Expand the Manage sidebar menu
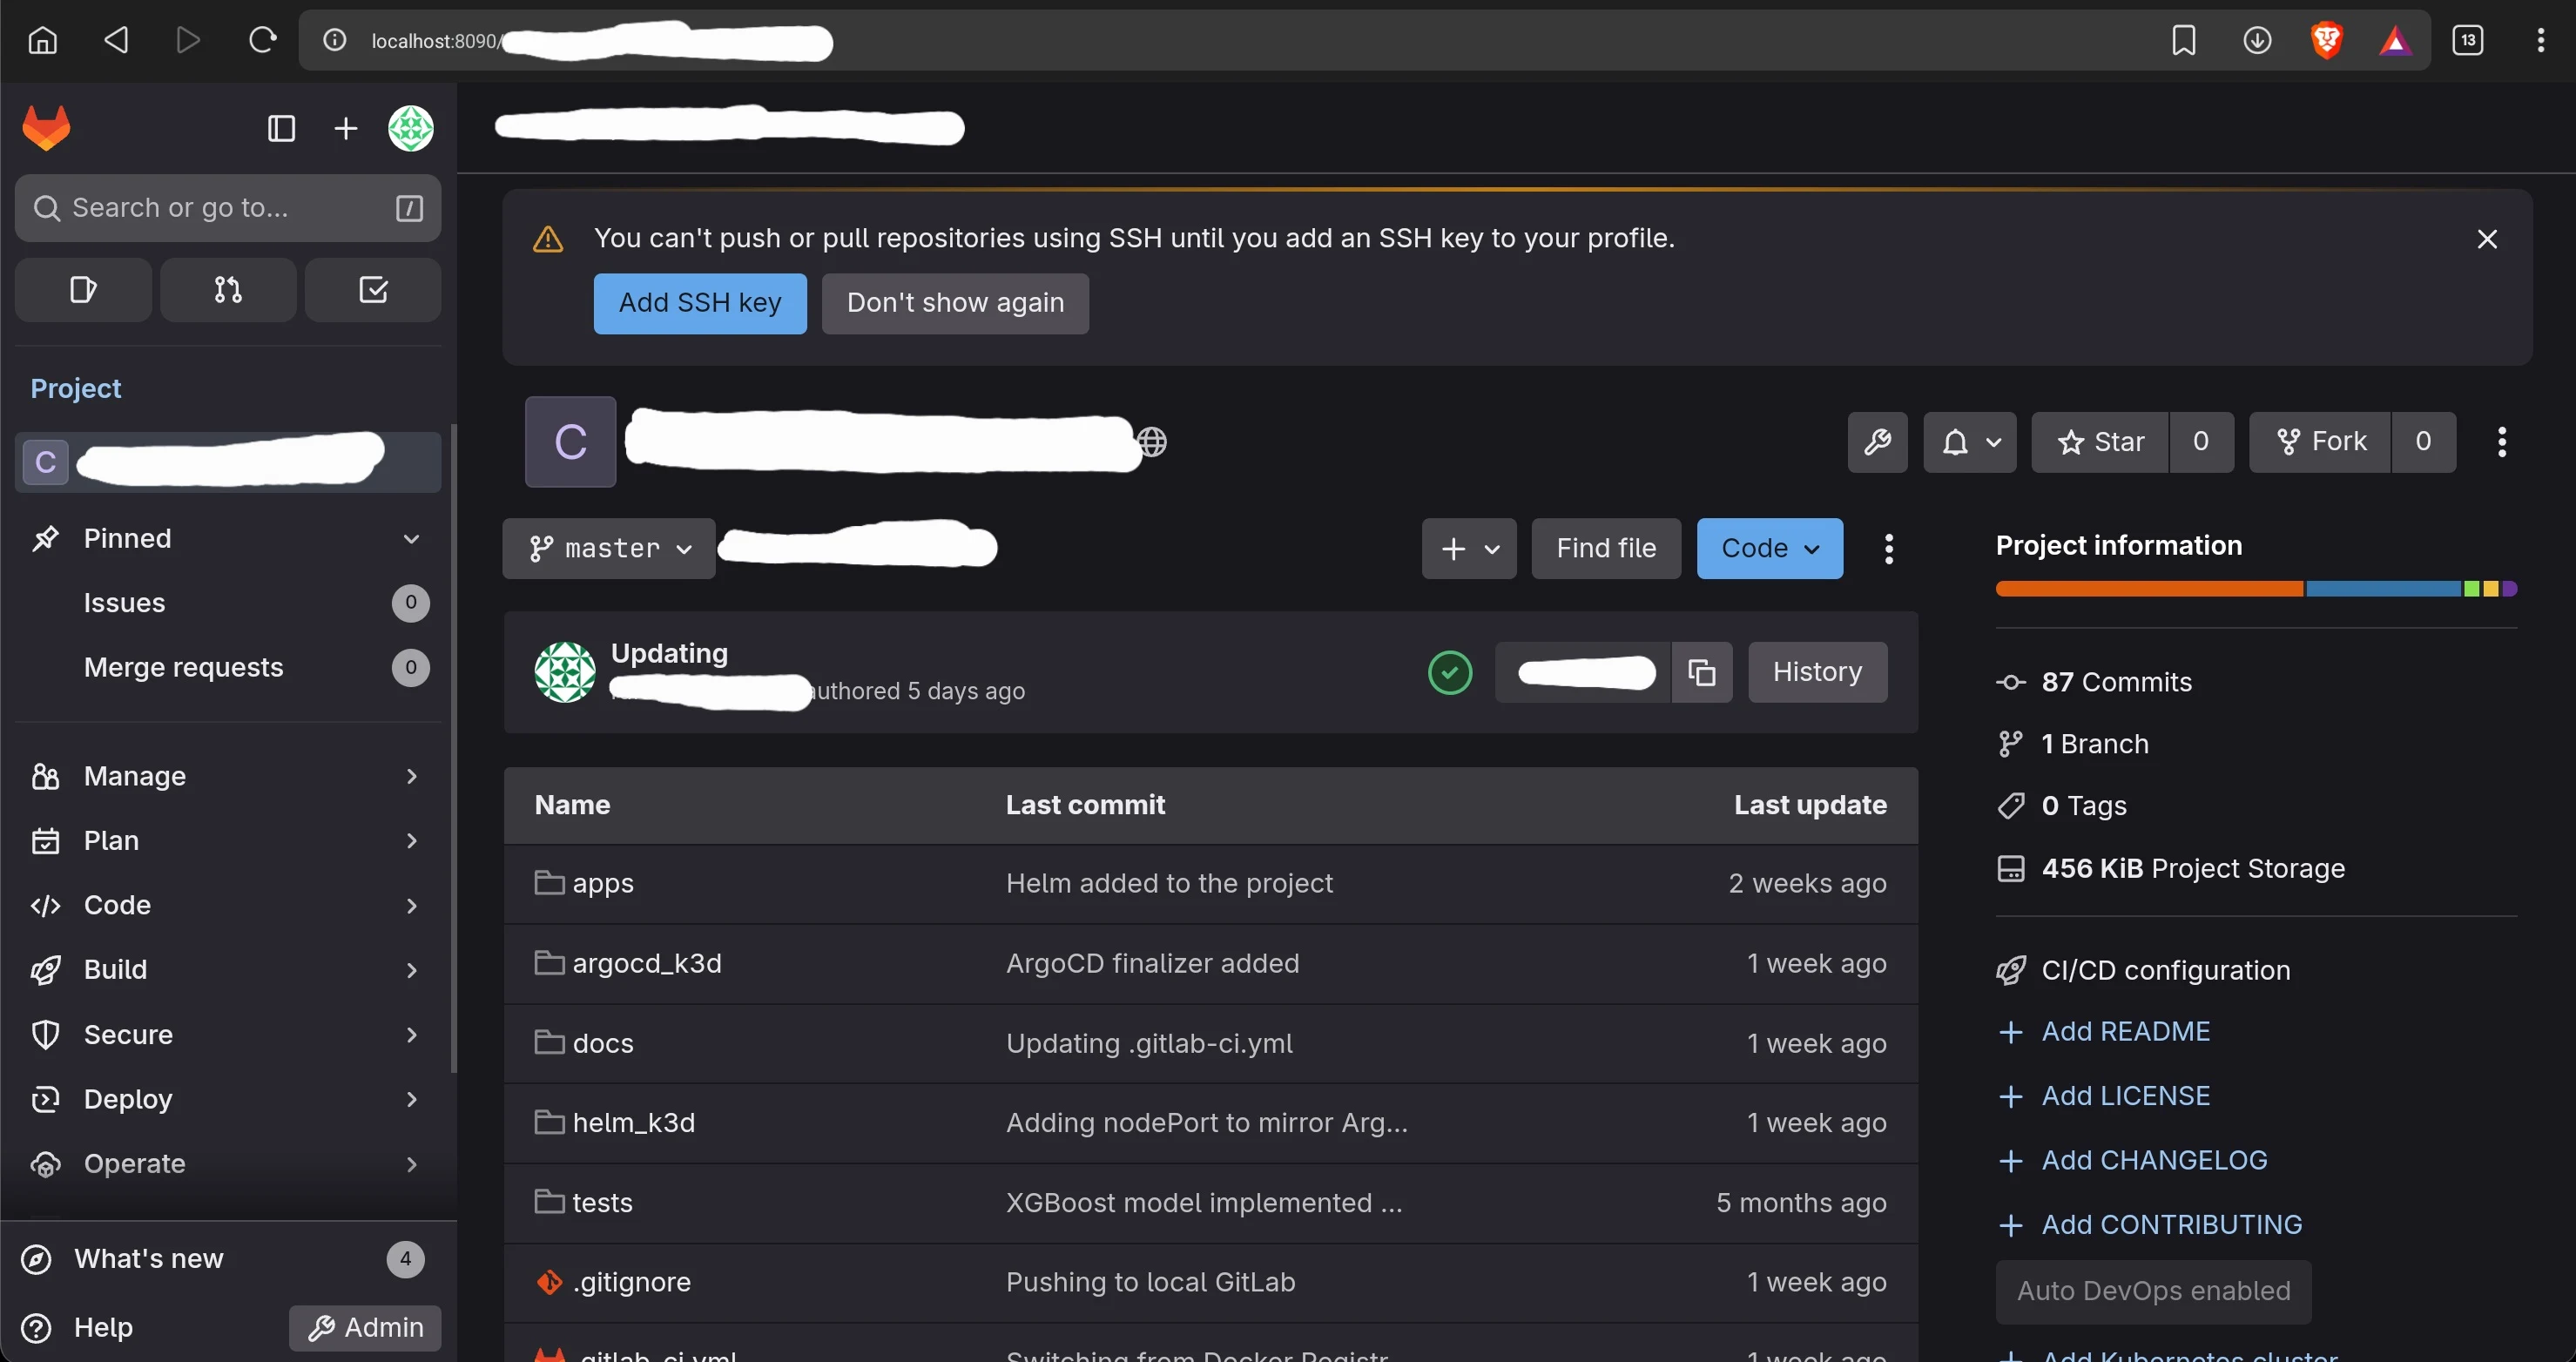This screenshot has width=2576, height=1362. click(x=228, y=776)
